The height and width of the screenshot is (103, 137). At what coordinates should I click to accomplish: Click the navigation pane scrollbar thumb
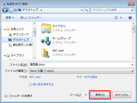point(34,32)
